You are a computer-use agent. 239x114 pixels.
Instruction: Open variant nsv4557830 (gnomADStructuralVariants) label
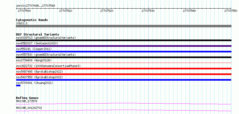point(46,55)
